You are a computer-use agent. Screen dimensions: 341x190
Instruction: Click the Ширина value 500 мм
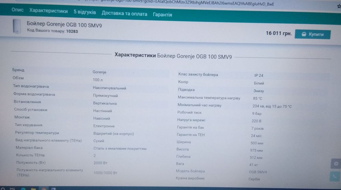257,143
